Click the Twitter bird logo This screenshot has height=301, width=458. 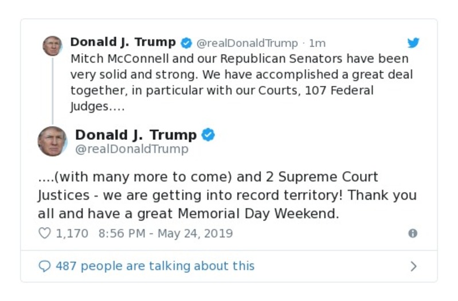413,43
